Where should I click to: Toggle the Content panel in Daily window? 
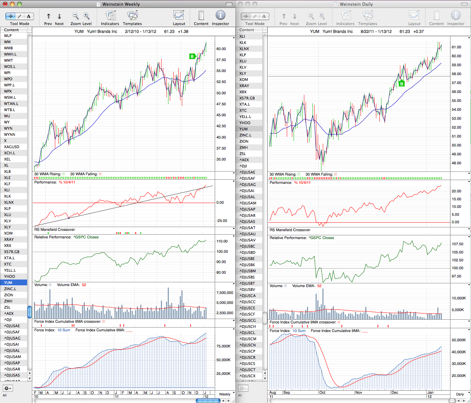click(436, 15)
